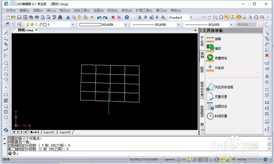
Task: Toggle the Center snap (highlighted circle) button
Action: pyautogui.click(x=239, y=17)
